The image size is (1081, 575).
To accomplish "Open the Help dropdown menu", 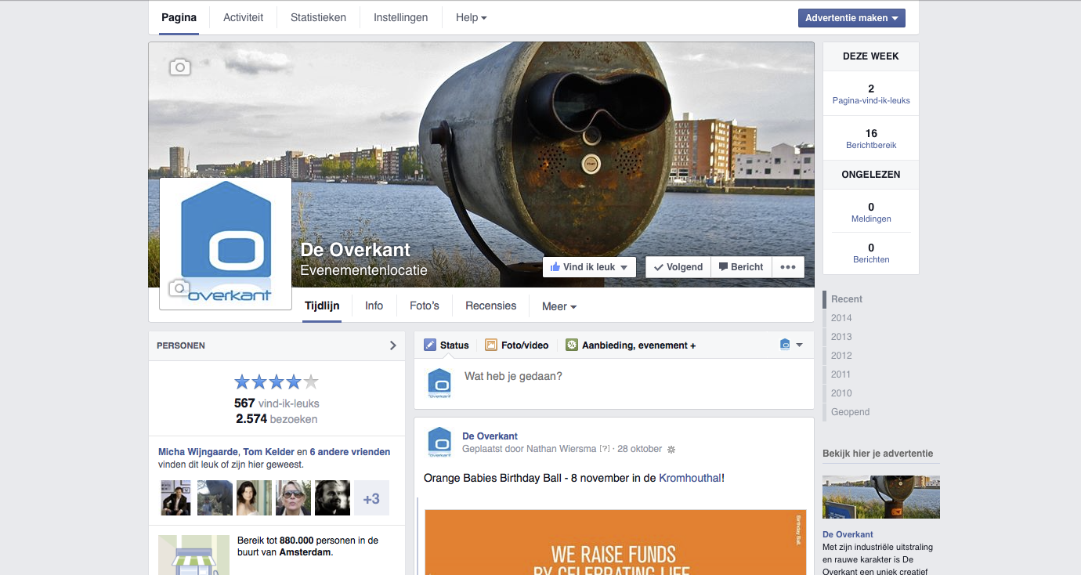I will point(471,17).
